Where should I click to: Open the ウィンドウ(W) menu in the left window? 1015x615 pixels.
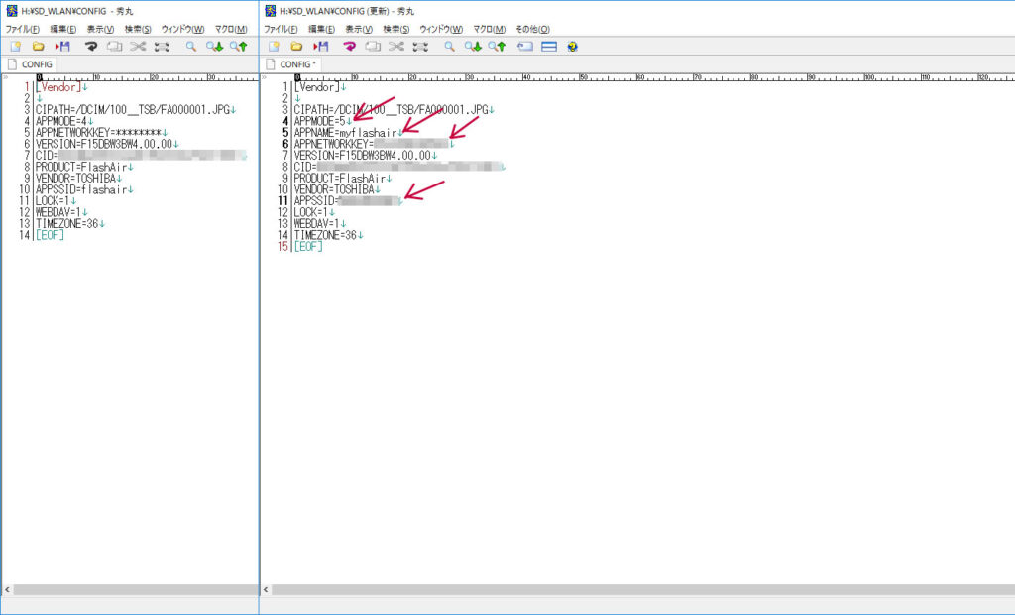coord(182,29)
